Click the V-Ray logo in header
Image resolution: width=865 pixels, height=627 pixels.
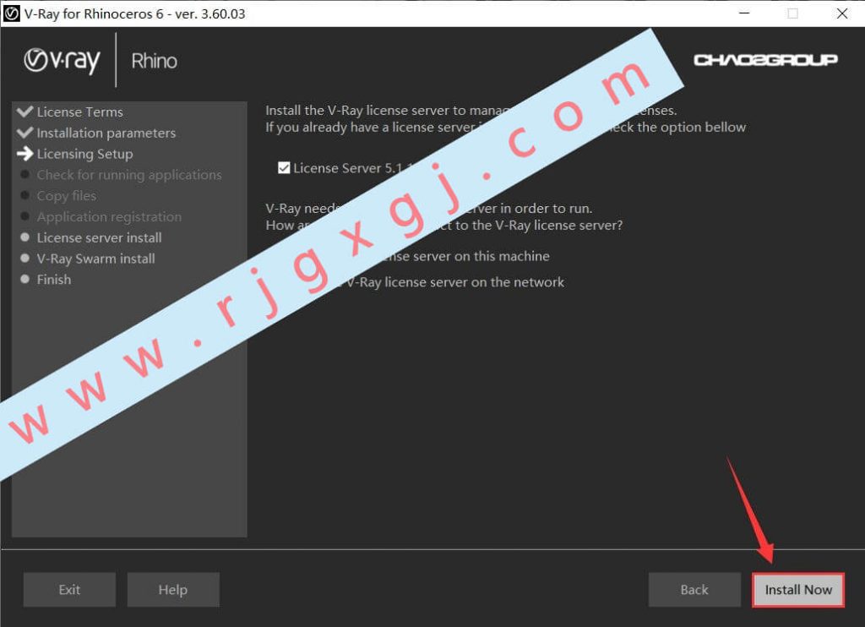[63, 60]
